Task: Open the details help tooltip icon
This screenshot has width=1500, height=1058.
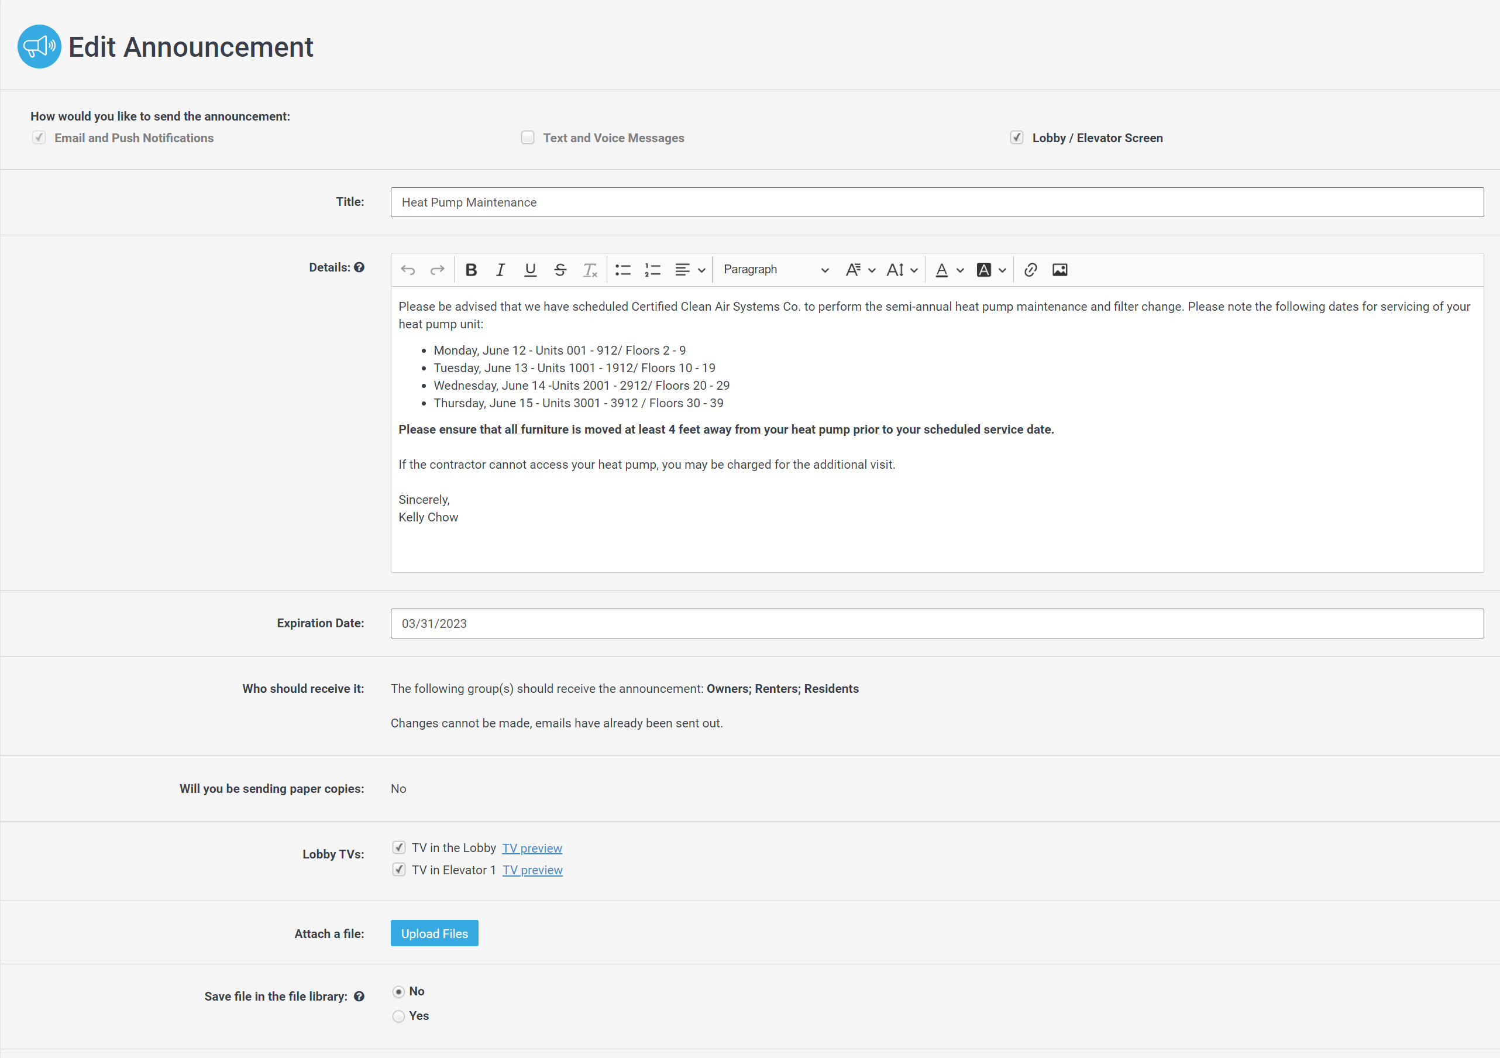Action: 360,267
